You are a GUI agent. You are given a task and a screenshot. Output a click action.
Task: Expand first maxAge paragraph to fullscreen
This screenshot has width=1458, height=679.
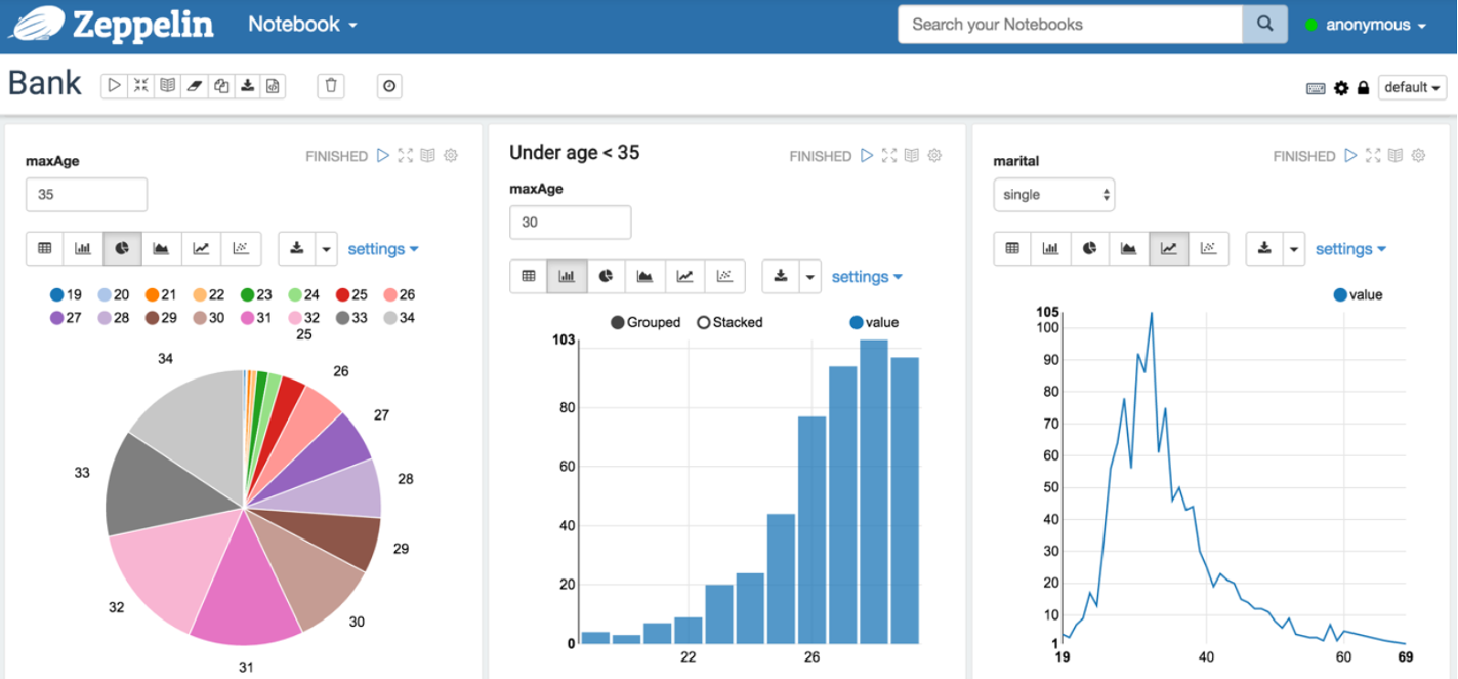click(406, 155)
